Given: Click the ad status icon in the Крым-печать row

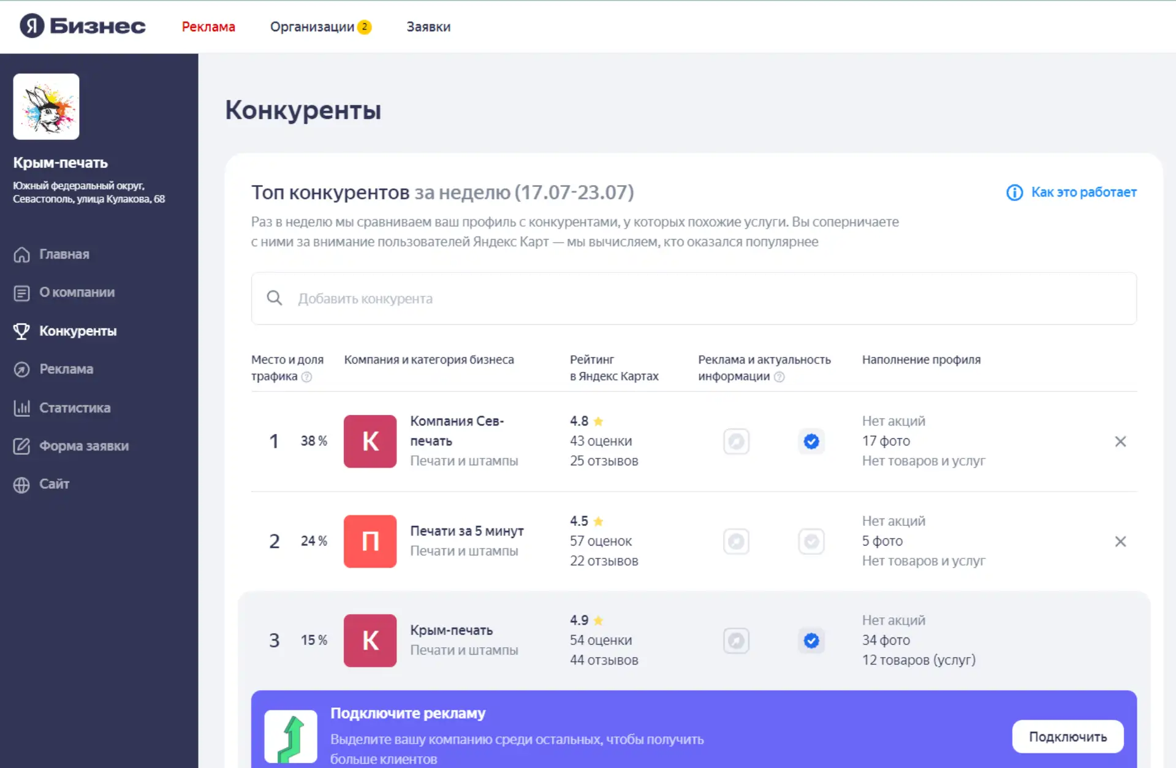Looking at the screenshot, I should pyautogui.click(x=736, y=641).
